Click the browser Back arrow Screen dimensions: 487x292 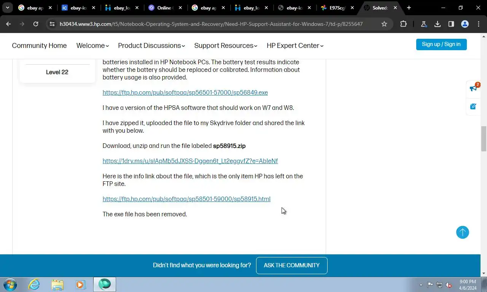(8, 24)
